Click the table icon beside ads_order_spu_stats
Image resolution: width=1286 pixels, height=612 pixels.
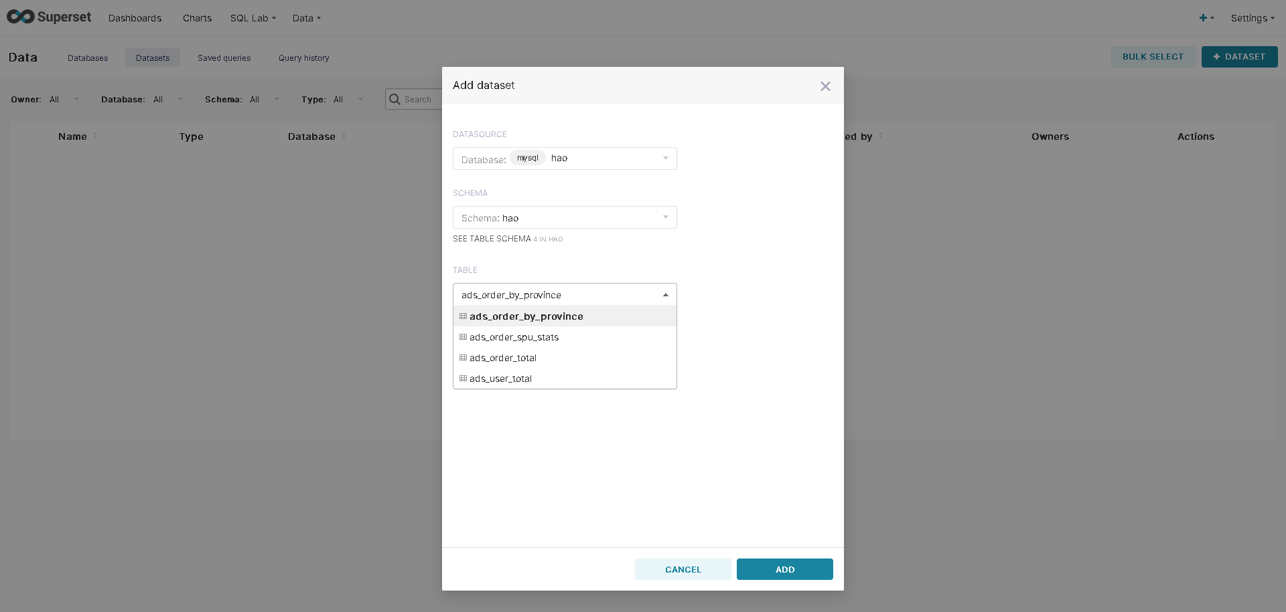[463, 336]
